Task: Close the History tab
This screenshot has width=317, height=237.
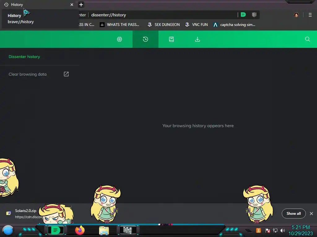Action: (x=72, y=4)
